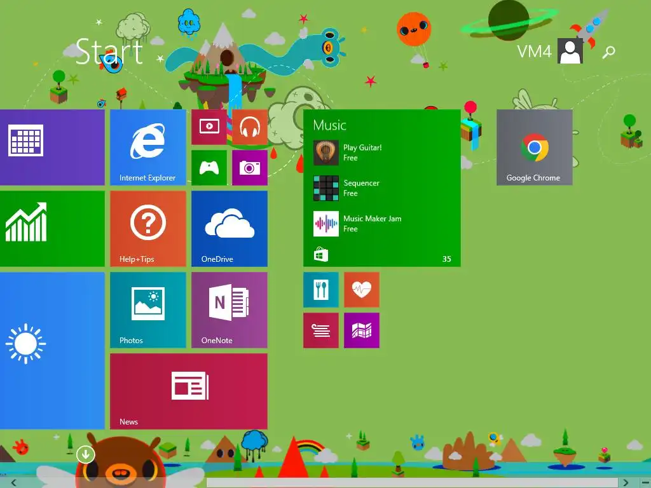
Task: Open the Health & Fitness heart tile
Action: [362, 290]
